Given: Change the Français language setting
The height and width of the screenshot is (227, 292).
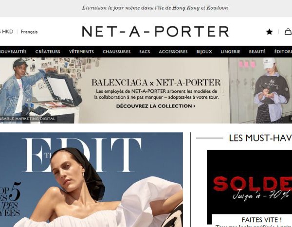Looking at the screenshot, I should pos(29,32).
